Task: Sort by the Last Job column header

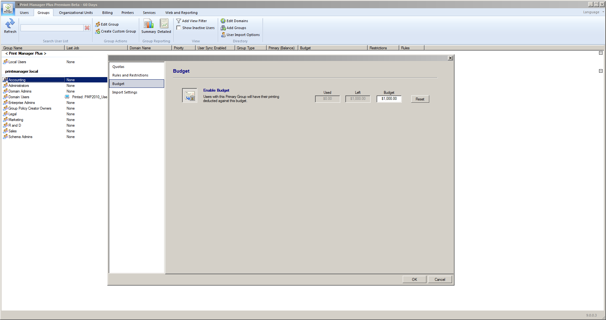Action: (96, 48)
